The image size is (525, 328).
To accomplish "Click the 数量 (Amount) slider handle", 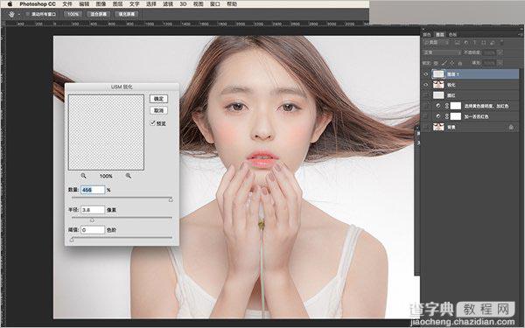I will pos(171,199).
